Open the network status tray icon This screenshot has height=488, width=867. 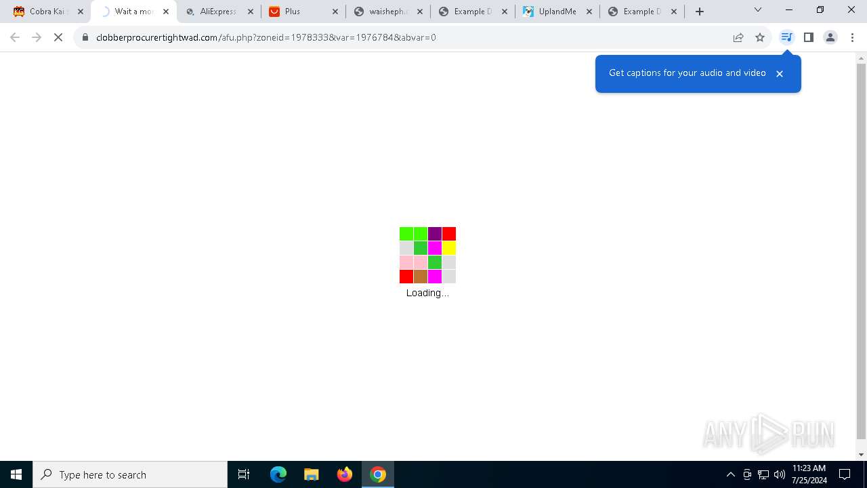click(763, 474)
